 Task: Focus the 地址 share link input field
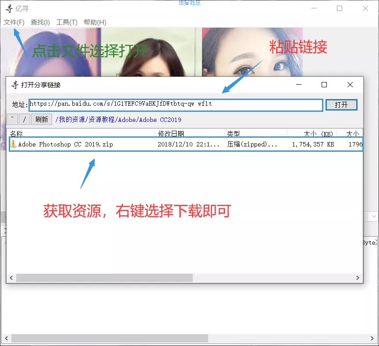pos(176,105)
